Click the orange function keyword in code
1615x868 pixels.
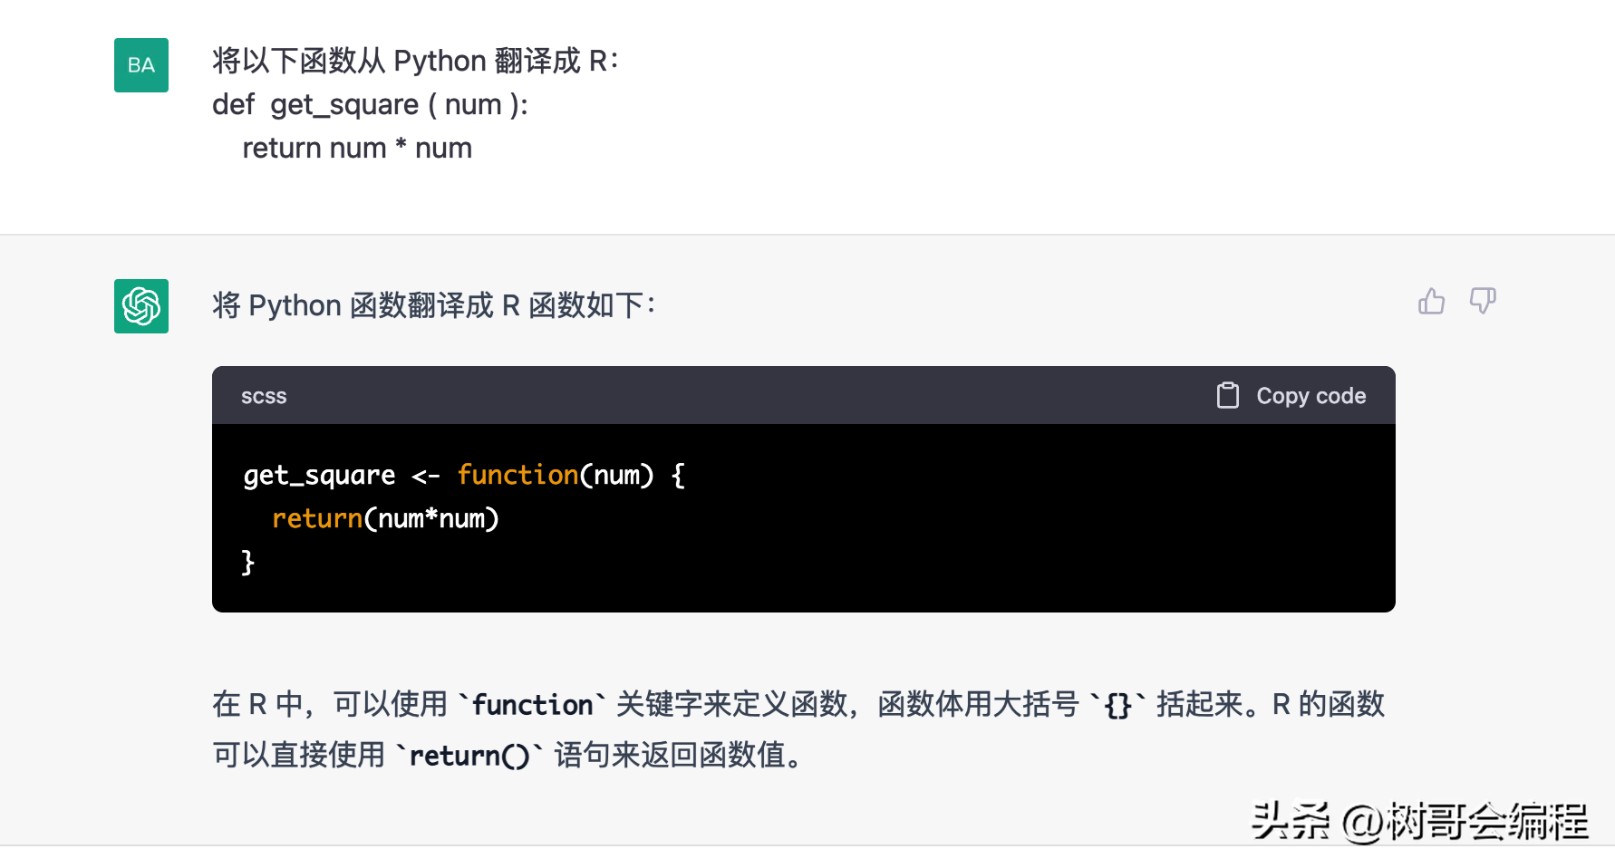point(517,474)
